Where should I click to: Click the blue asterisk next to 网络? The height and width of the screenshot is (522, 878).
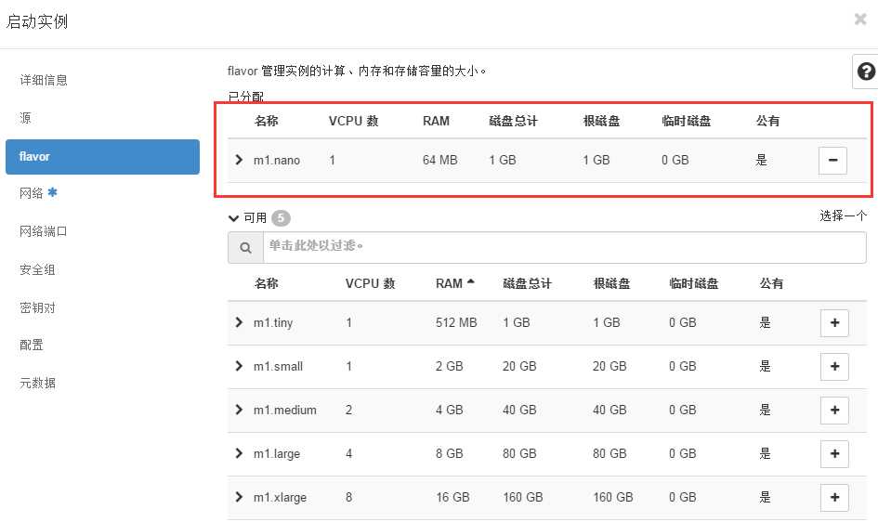(x=53, y=192)
